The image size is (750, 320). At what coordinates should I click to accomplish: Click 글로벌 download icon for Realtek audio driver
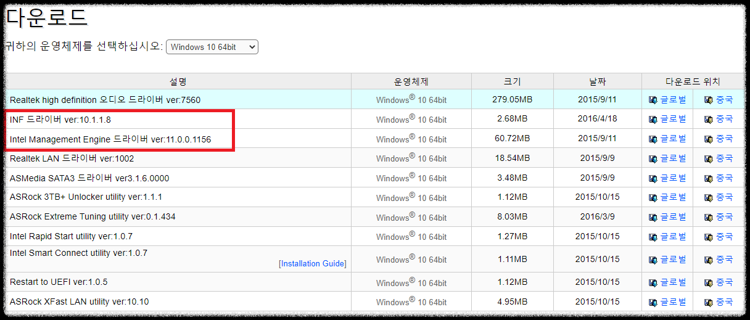coord(653,100)
